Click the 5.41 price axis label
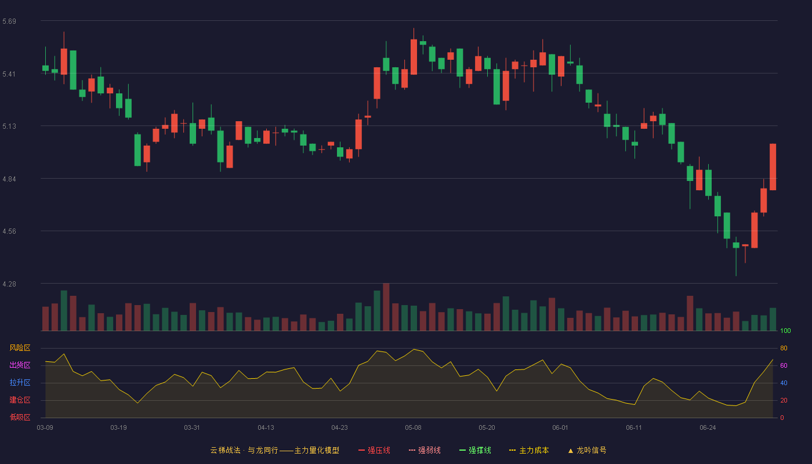This screenshot has height=464, width=812. 9,74
